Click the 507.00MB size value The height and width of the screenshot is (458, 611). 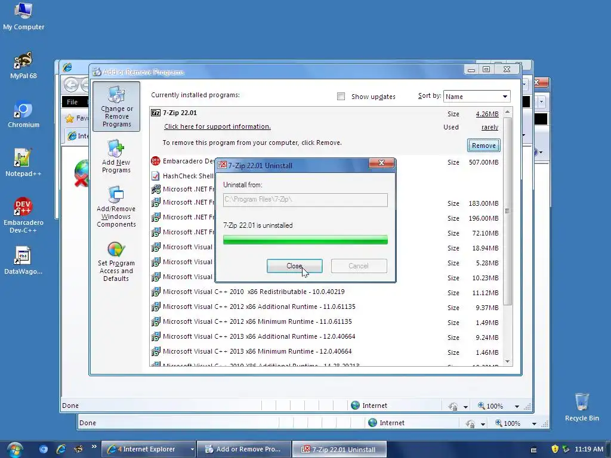pyautogui.click(x=483, y=162)
